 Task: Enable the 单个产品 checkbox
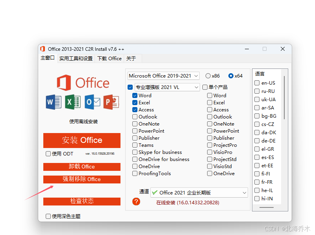205,87
